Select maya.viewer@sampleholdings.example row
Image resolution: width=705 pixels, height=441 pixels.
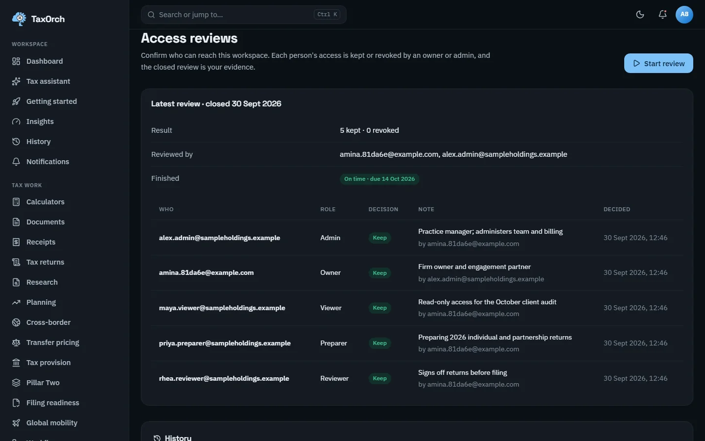tap(417, 308)
